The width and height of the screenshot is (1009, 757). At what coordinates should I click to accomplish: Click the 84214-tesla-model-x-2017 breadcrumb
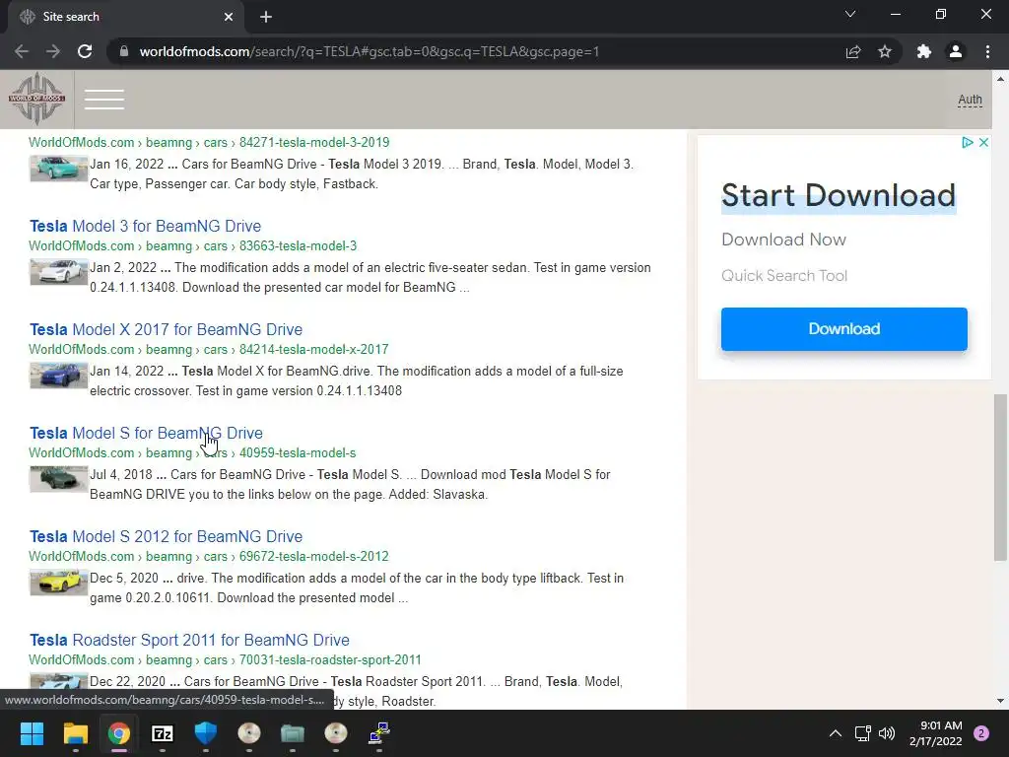tap(314, 350)
